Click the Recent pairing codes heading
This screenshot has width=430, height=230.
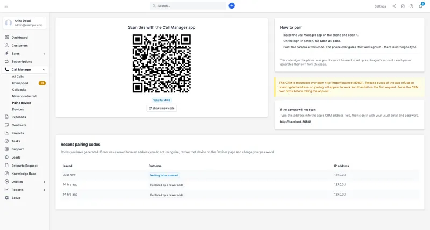80,145
